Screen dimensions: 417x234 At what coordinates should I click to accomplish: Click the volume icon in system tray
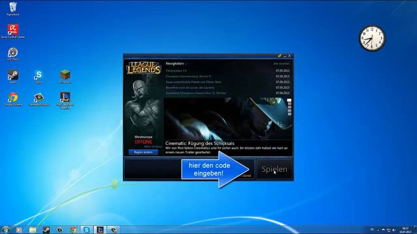[394, 230]
